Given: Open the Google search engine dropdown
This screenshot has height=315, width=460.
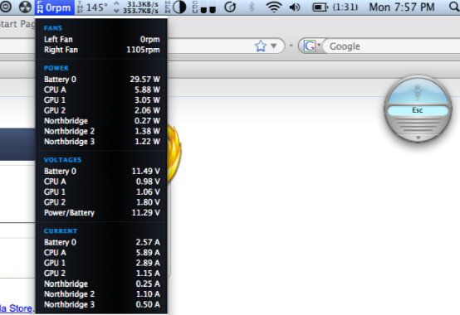Looking at the screenshot, I should tap(312, 46).
